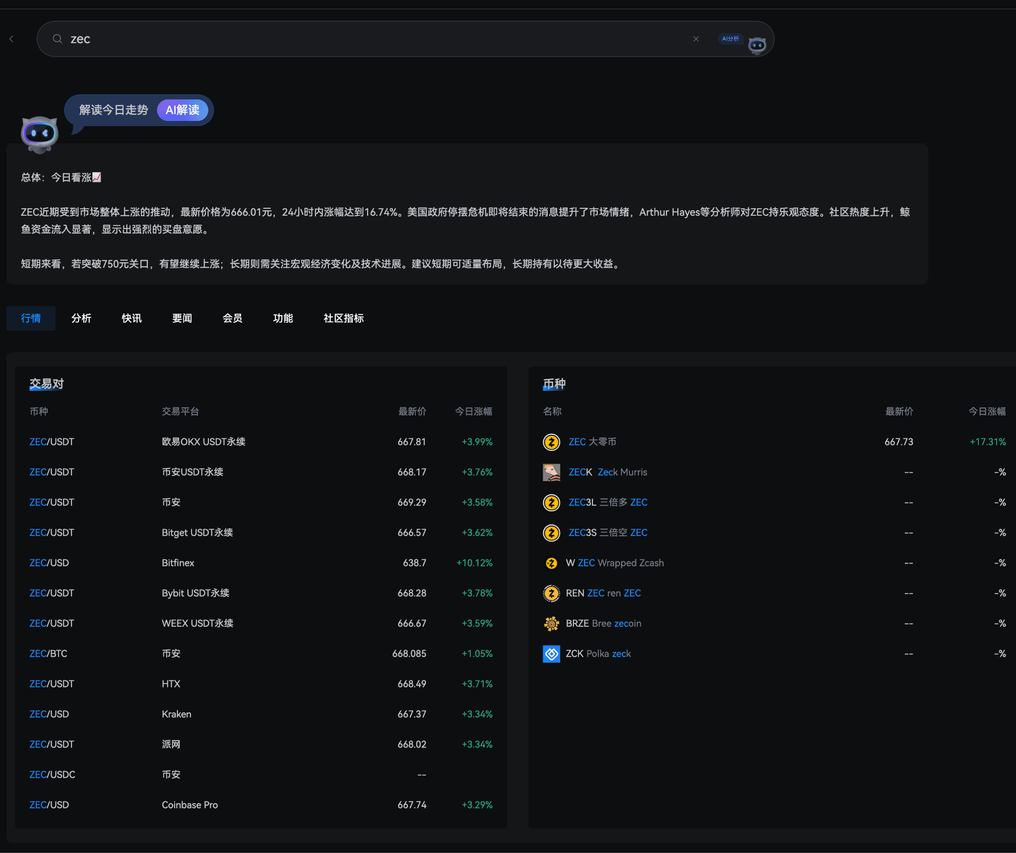Enable AI分析 in the search bar

point(730,38)
